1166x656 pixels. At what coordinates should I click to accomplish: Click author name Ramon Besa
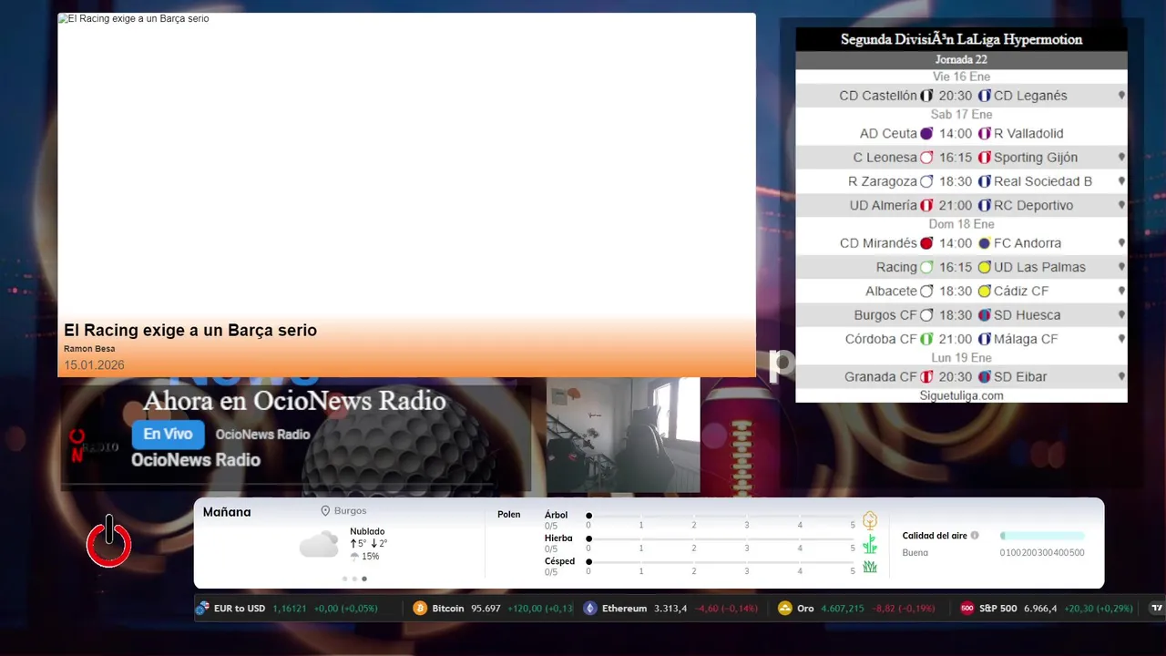[x=89, y=349]
